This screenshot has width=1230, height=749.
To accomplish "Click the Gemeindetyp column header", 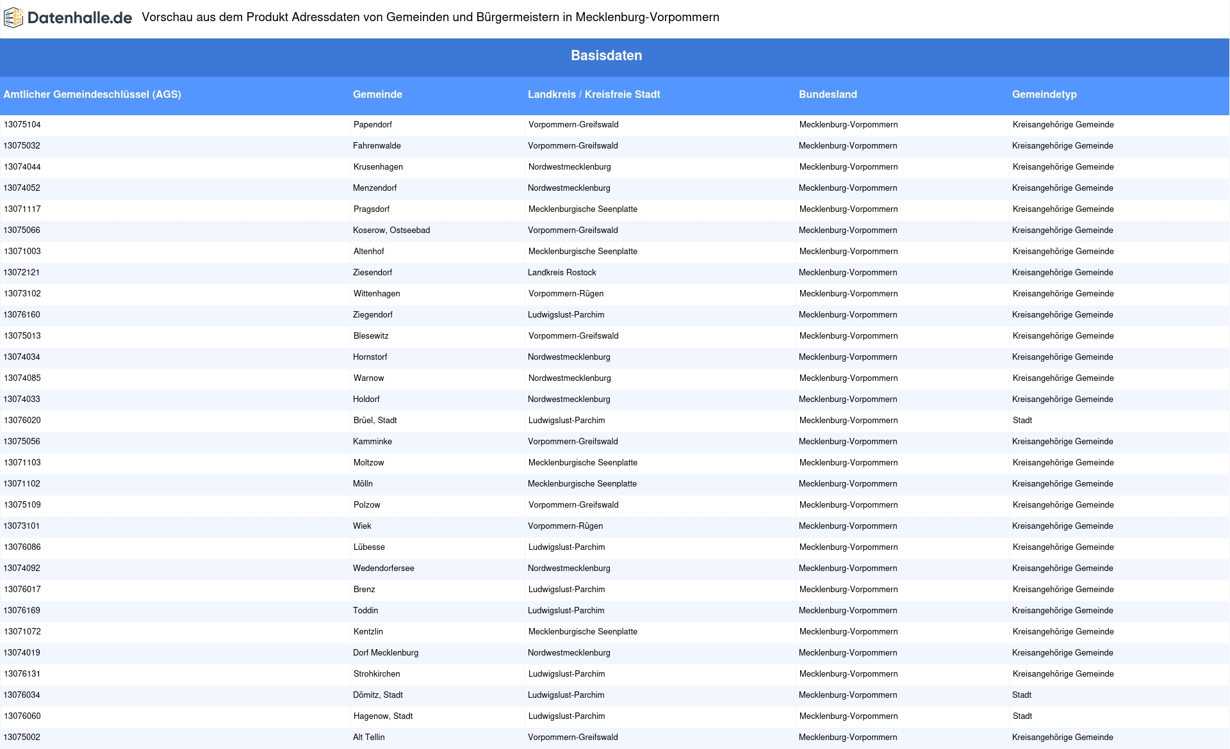I will 1044,94.
